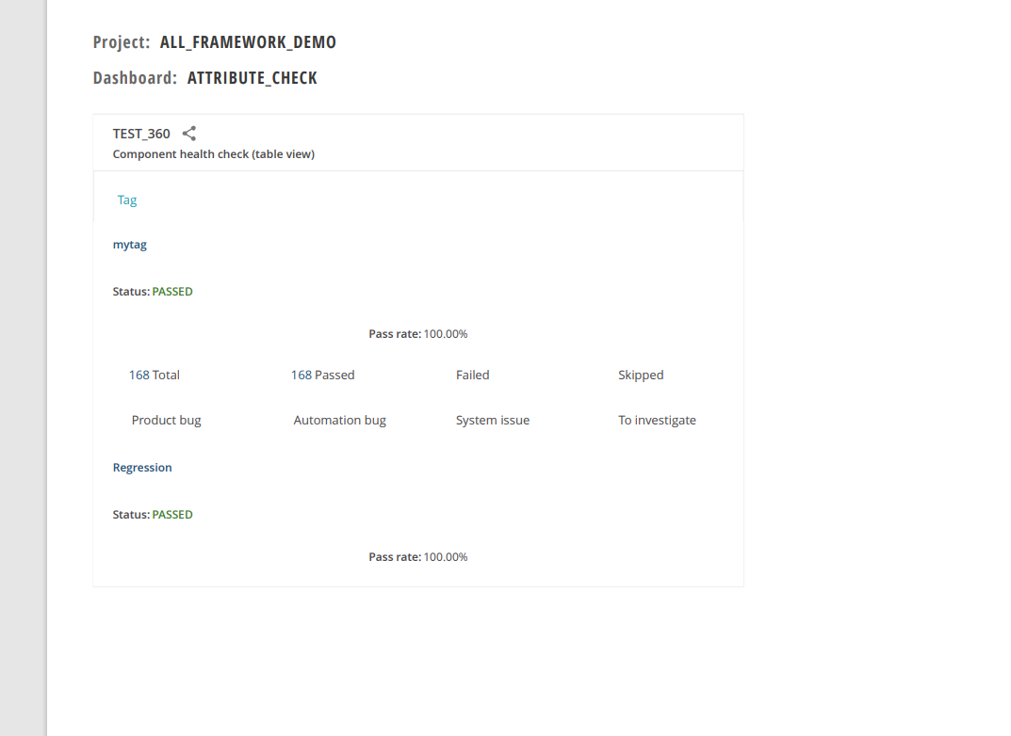Click the share icon next to TEST_360
This screenshot has width=1011, height=736.
(x=188, y=133)
